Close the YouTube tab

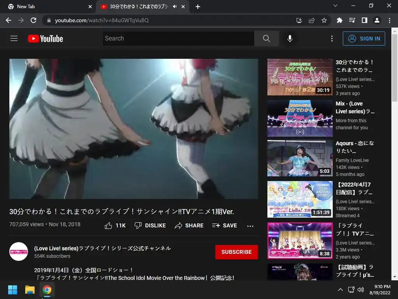coord(183,7)
